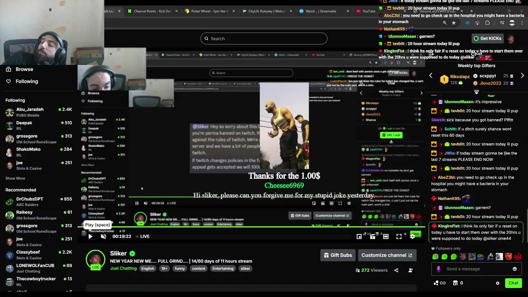Click the blue sound-wave extension icon
Image resolution: width=528 pixels, height=297 pixels.
[467, 23]
